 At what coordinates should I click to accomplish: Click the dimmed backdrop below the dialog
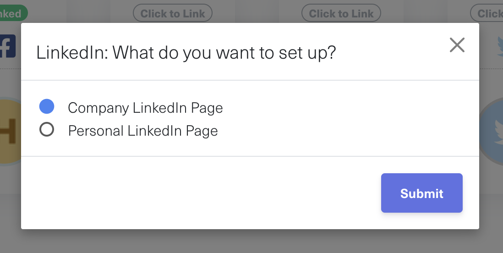[251, 242]
